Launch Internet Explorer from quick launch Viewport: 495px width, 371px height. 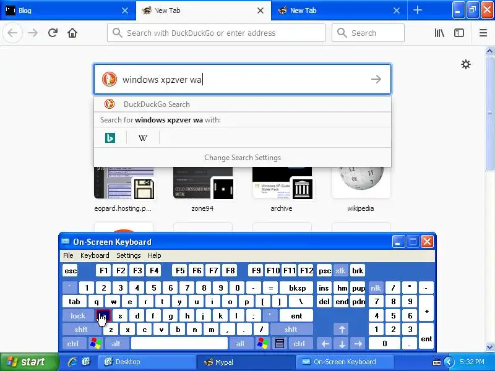pyautogui.click(x=72, y=362)
